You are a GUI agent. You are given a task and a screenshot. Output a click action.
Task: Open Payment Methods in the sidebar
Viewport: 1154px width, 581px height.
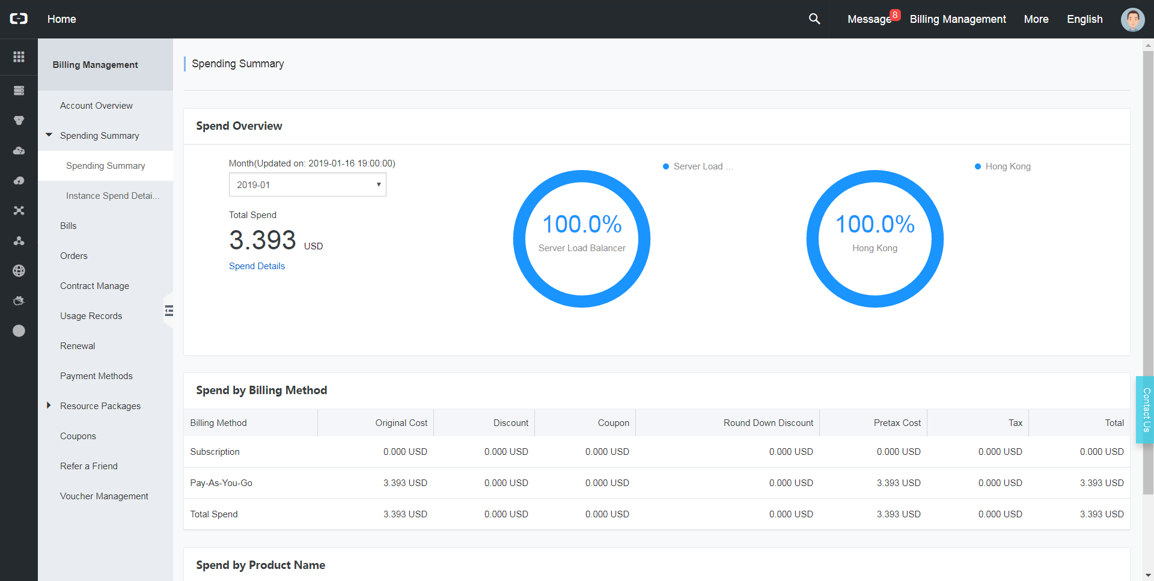coord(96,376)
